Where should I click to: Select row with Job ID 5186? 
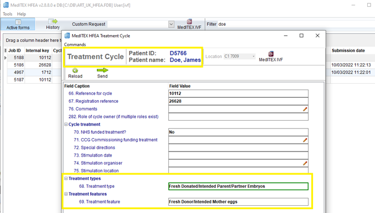pos(18,65)
